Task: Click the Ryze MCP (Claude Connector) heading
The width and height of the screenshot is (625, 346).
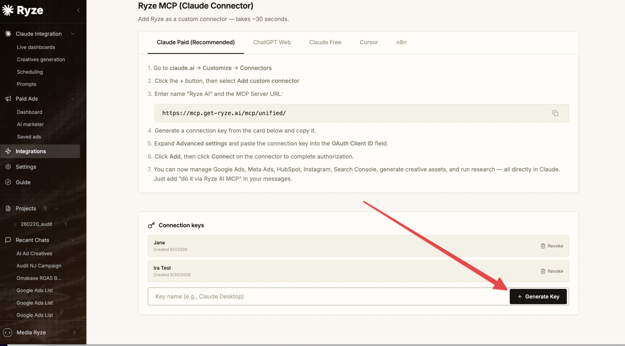Action: [195, 6]
